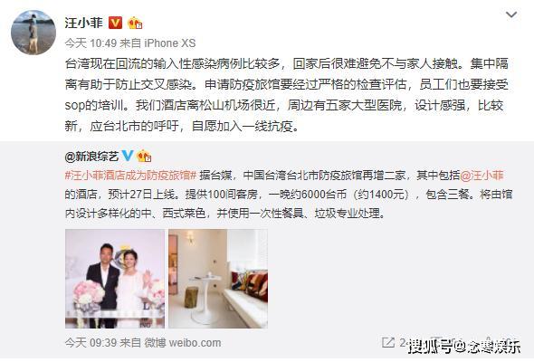Open the @新浪综艺 account link

(91, 157)
